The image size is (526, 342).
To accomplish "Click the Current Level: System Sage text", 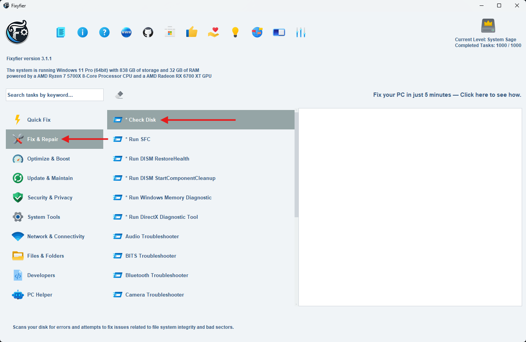I will (x=485, y=40).
